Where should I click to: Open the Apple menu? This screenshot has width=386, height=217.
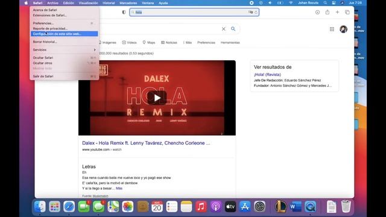pos(26,3)
